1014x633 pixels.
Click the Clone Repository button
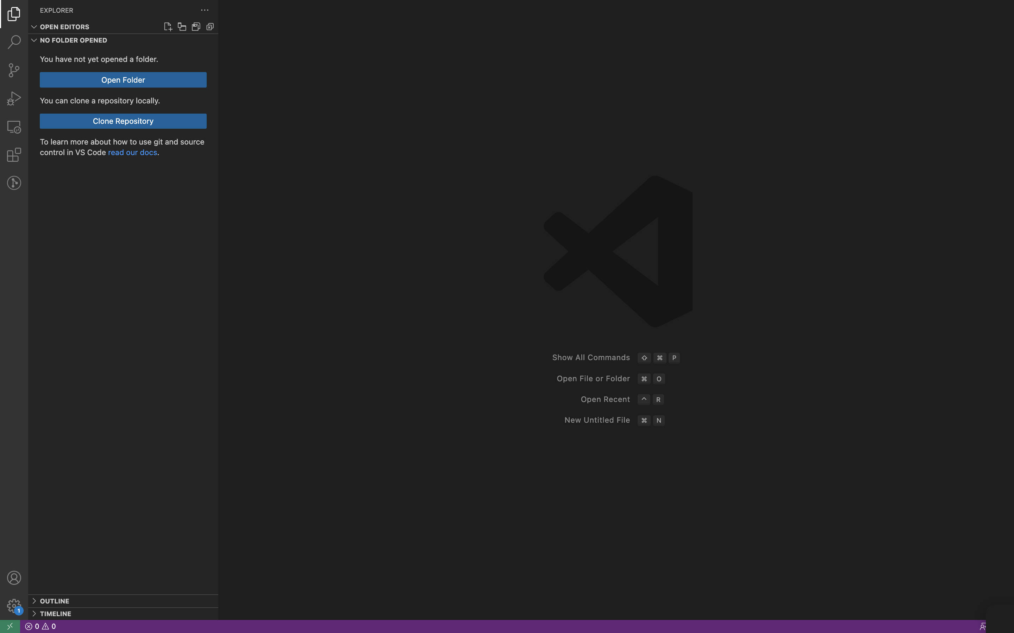point(123,121)
